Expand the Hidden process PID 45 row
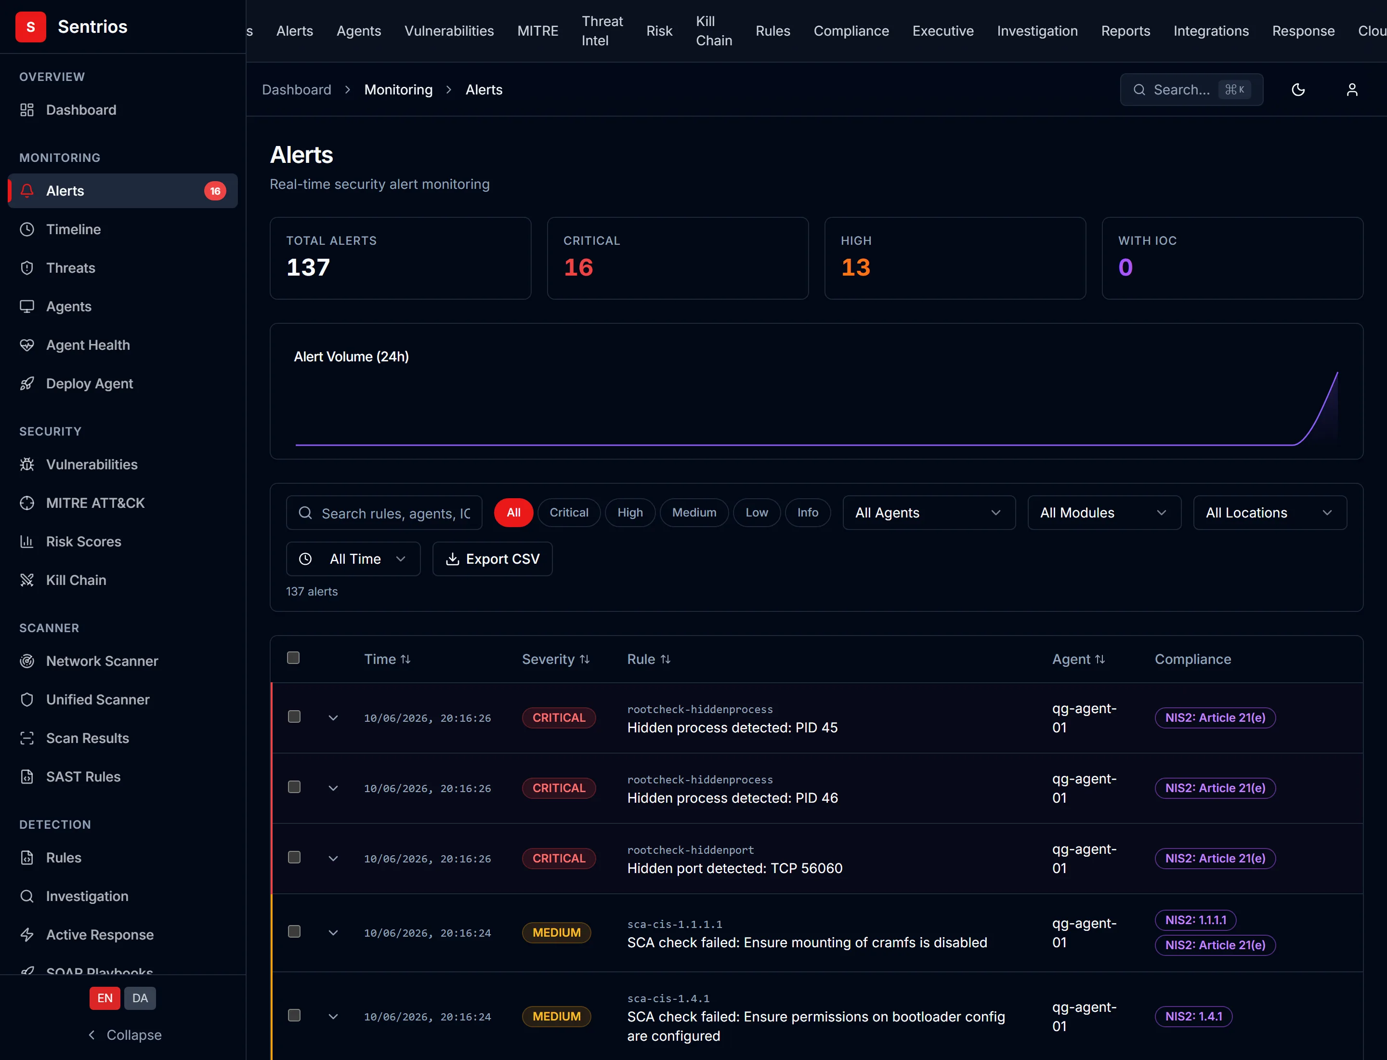Screen dimensions: 1387x1060 coord(333,718)
